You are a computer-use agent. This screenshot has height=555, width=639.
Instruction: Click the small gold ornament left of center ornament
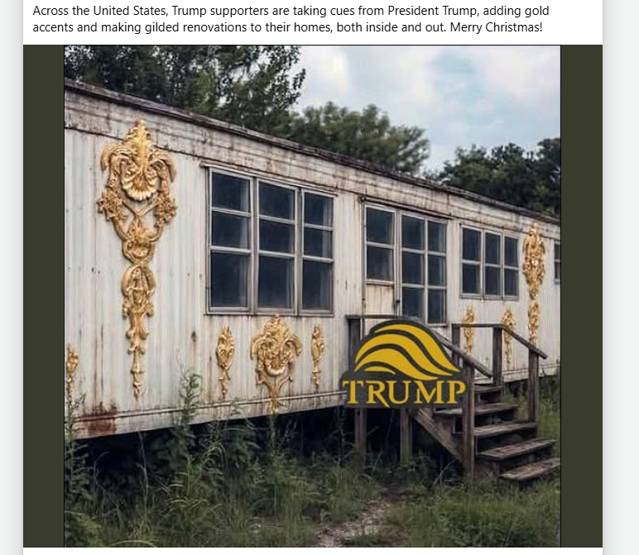[x=224, y=361]
